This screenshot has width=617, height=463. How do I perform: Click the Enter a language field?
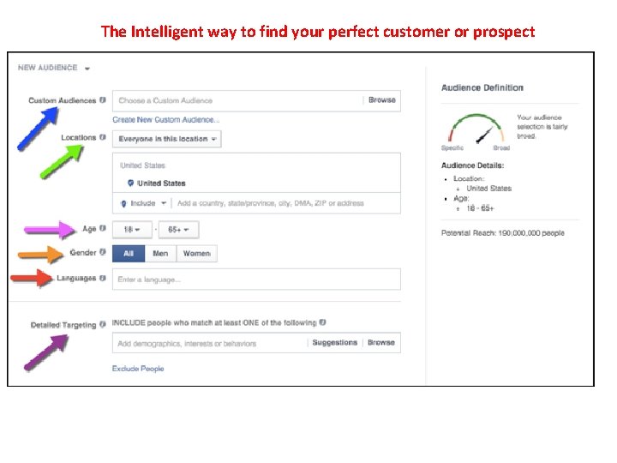(x=256, y=280)
